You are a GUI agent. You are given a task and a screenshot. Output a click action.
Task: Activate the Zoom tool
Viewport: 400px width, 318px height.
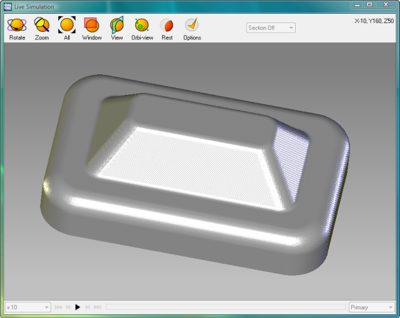[42, 29]
